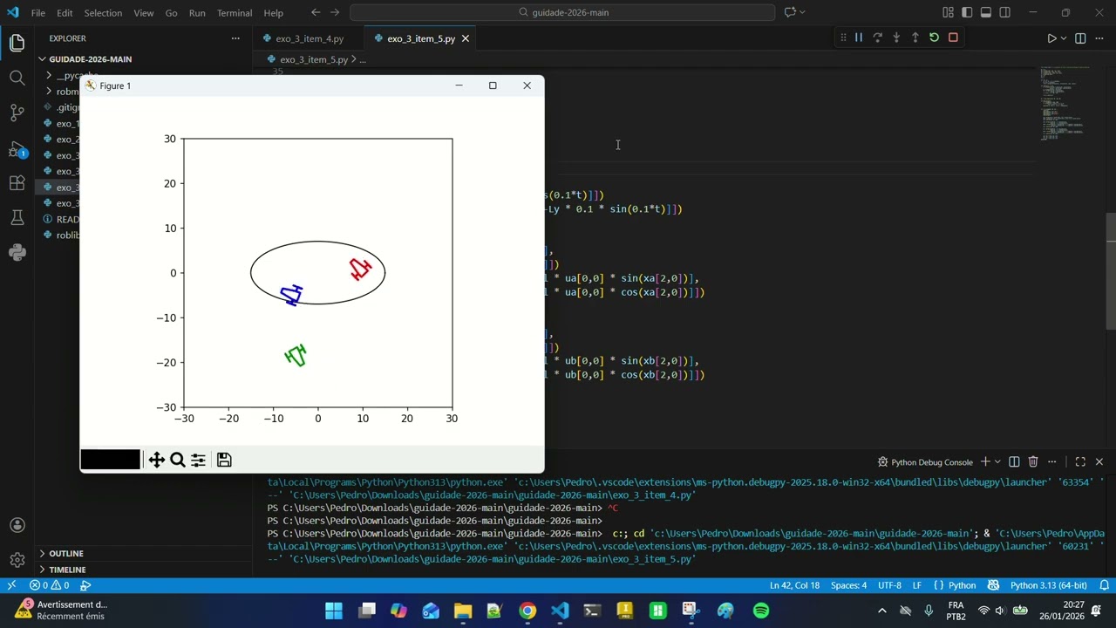The image size is (1116, 628).
Task: Select the Python 3.13 (64-bit) interpreter
Action: tap(1048, 585)
